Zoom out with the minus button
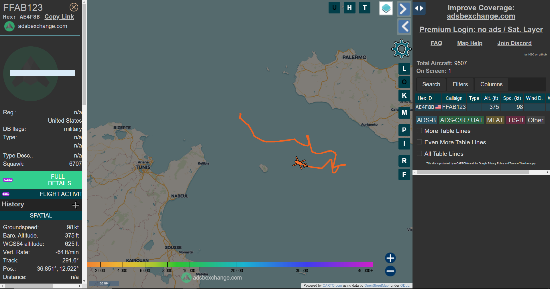Image resolution: width=550 pixels, height=289 pixels. coord(390,271)
